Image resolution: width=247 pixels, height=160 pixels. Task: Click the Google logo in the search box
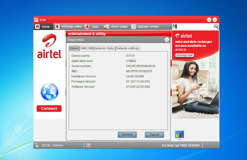point(174,27)
